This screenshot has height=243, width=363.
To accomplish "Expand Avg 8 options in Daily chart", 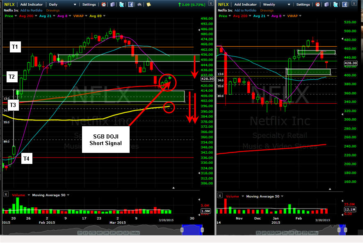I will 70,16.
